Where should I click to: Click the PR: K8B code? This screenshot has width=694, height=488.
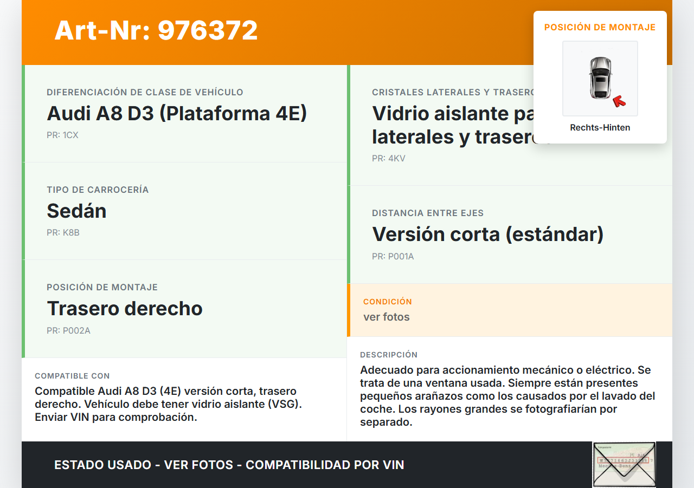click(x=63, y=233)
